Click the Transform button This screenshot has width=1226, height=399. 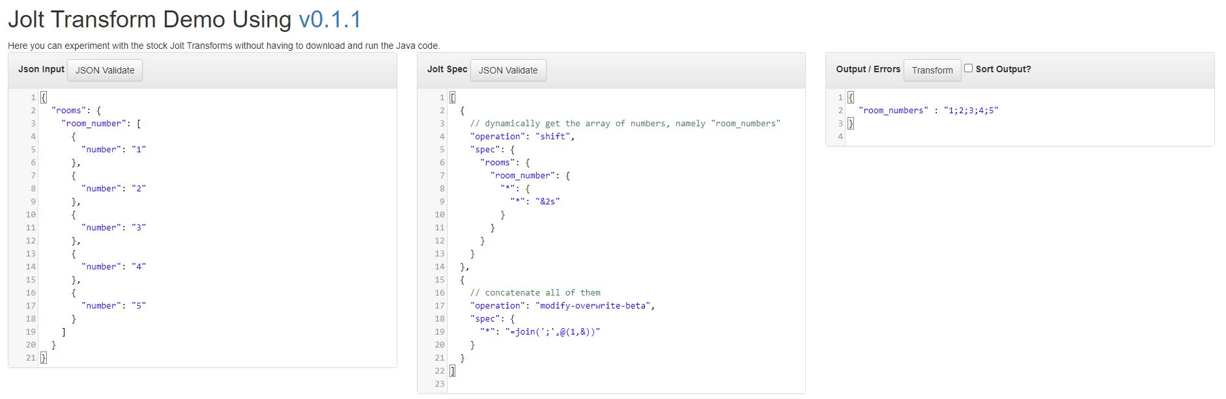(932, 70)
